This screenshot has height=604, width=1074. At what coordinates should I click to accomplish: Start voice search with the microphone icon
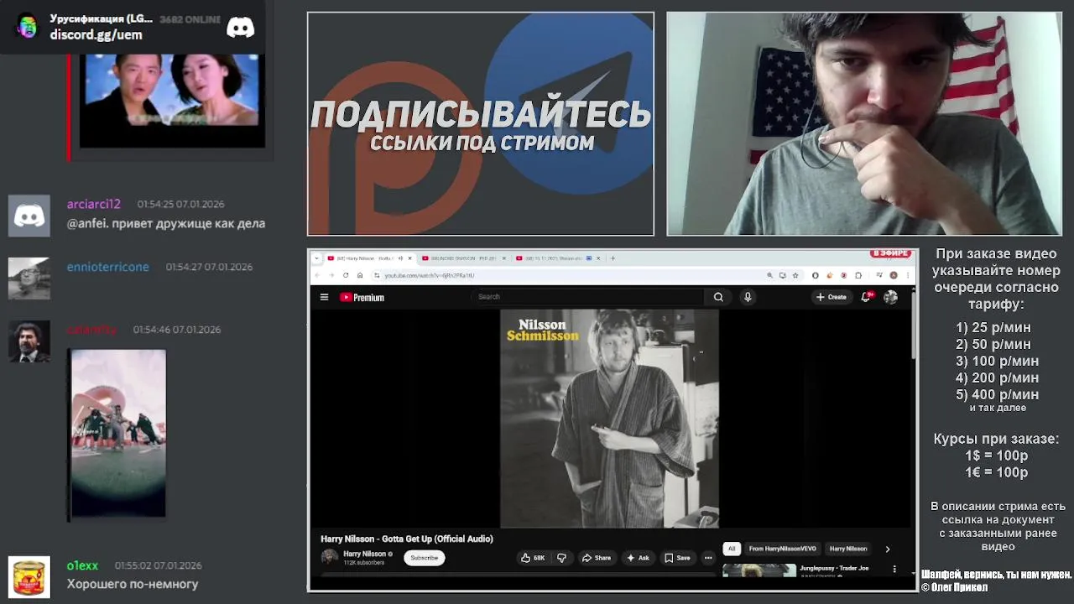point(748,297)
